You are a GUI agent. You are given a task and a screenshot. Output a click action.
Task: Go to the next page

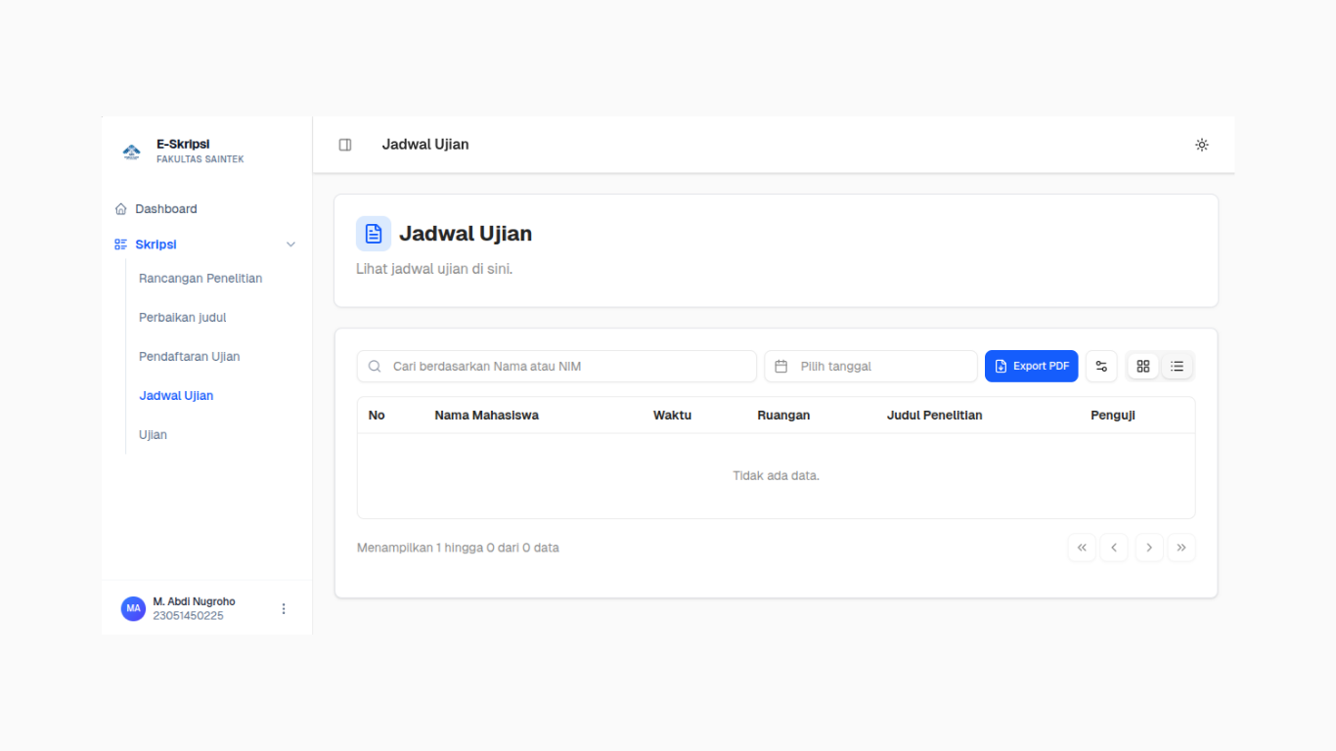point(1149,548)
